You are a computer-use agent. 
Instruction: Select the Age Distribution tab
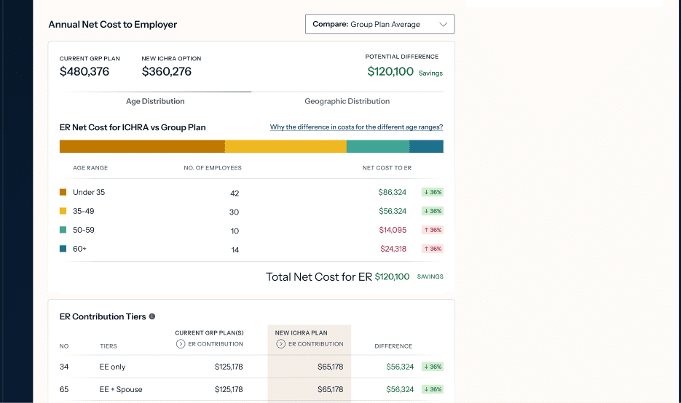(155, 101)
